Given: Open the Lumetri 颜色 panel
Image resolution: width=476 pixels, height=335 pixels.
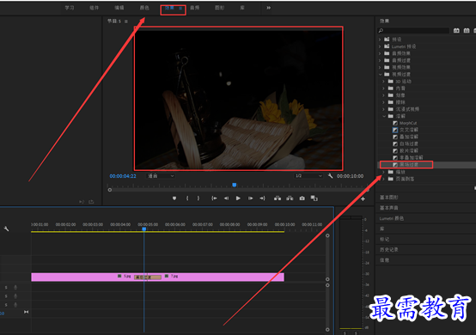Looking at the screenshot, I should click(x=392, y=218).
